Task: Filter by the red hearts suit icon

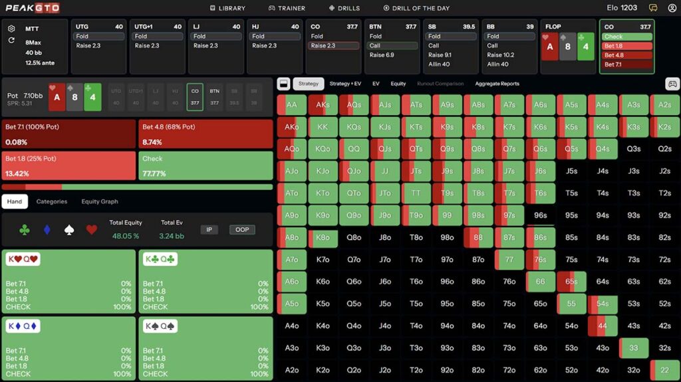Action: coord(92,230)
